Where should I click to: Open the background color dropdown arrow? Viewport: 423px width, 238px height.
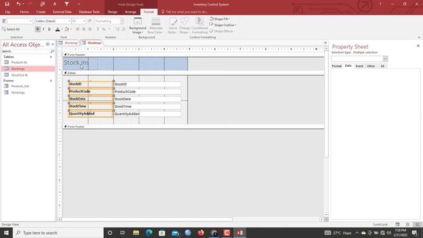pos(71,29)
